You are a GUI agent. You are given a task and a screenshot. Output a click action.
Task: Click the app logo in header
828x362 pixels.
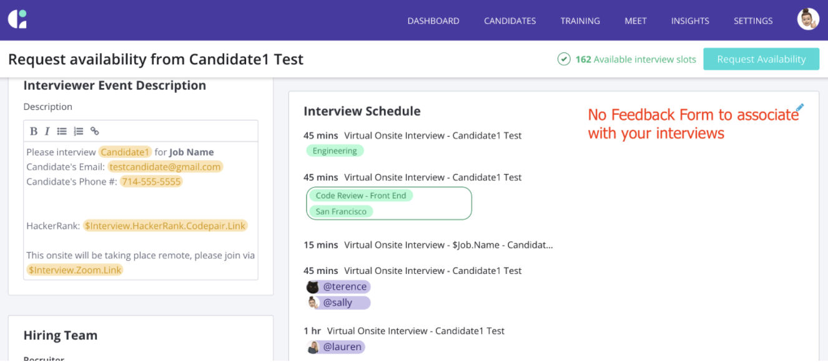pos(17,19)
